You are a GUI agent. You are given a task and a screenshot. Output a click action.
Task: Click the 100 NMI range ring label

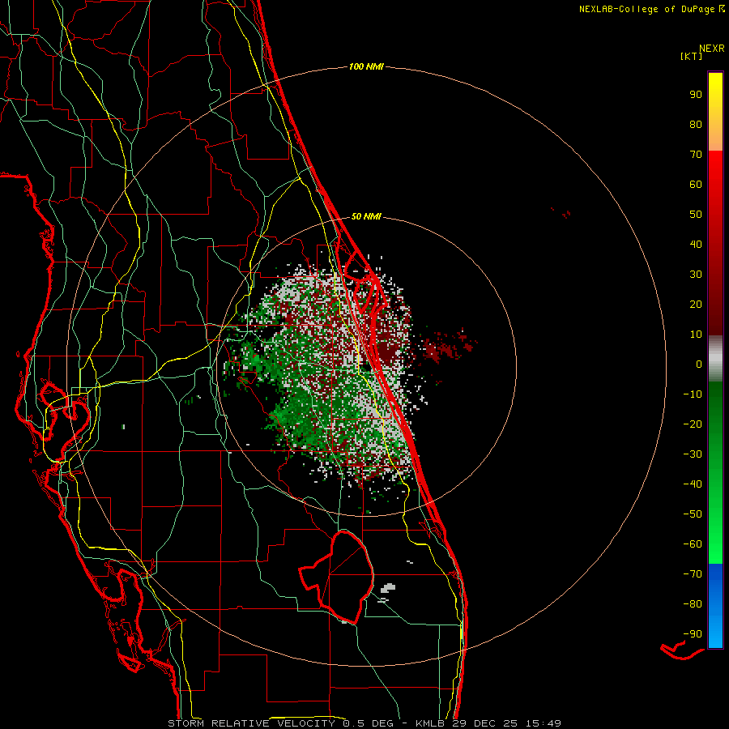pyautogui.click(x=366, y=67)
